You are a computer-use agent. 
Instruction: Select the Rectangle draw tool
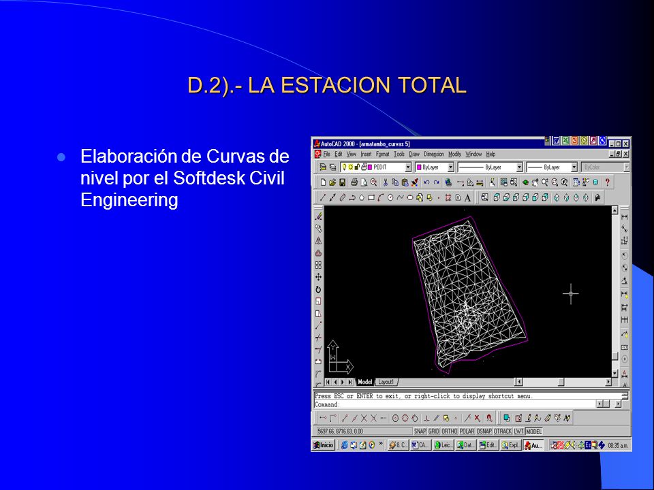coord(371,198)
